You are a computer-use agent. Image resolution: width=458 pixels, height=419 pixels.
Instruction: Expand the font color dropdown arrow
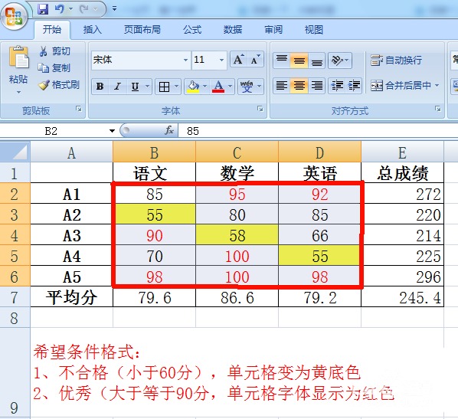231,87
